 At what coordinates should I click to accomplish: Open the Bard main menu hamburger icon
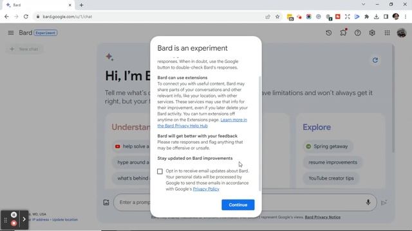(x=11, y=33)
